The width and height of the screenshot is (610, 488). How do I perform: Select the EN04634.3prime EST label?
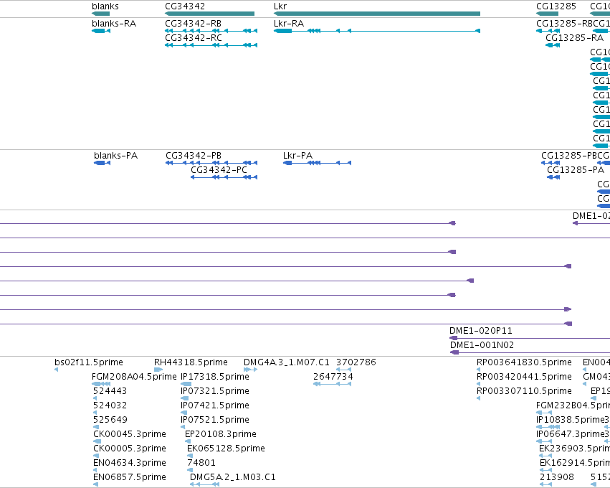click(130, 463)
